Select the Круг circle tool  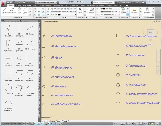click(19, 11)
